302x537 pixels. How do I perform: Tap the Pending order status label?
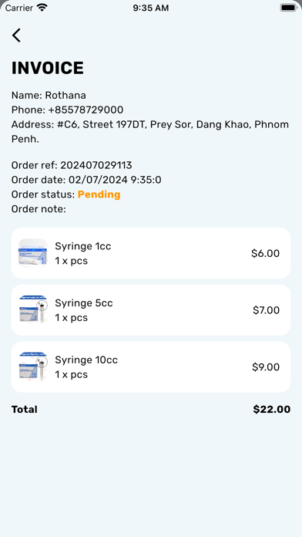click(99, 194)
